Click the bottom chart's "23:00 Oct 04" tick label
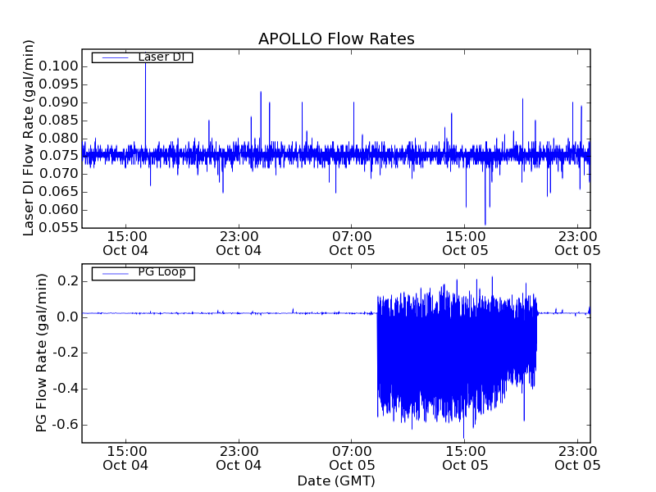 click(239, 458)
